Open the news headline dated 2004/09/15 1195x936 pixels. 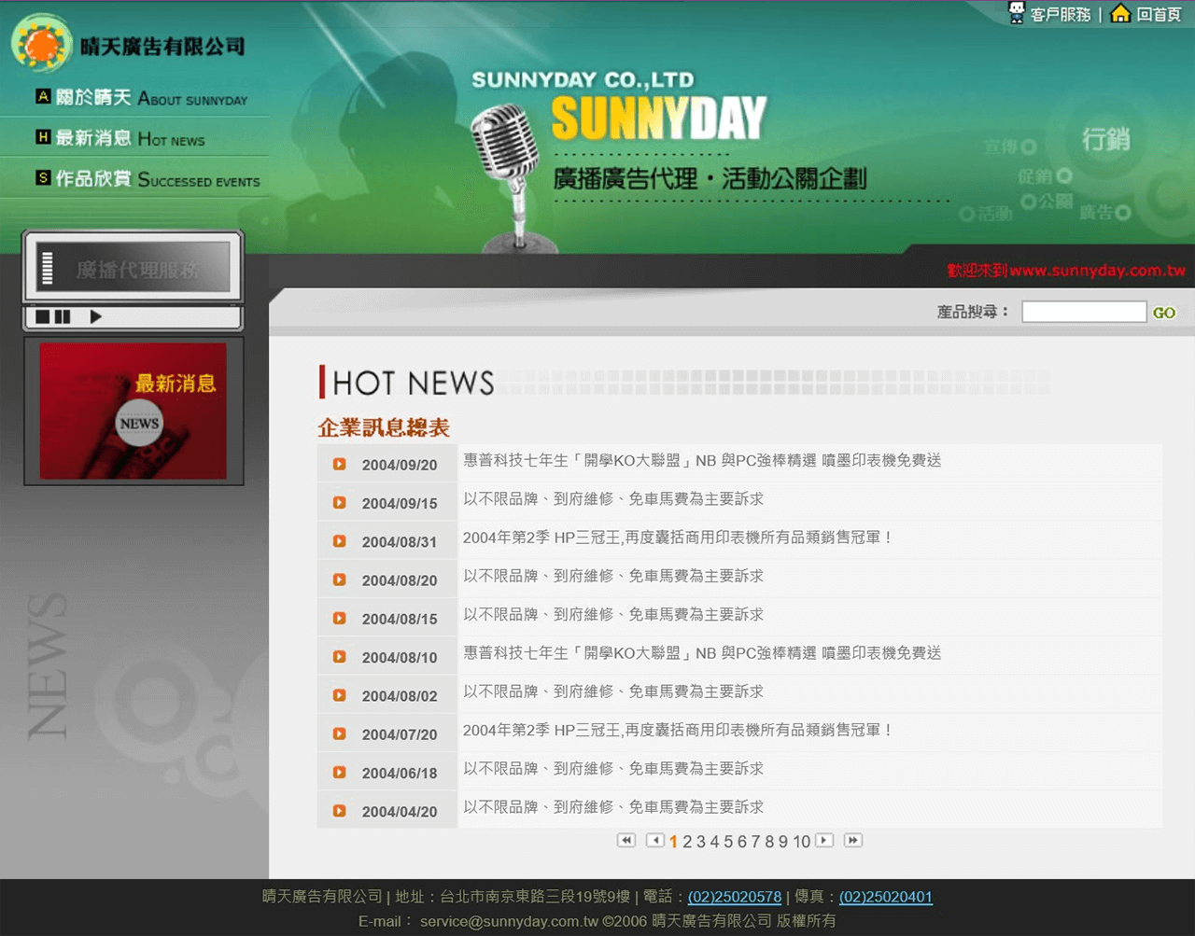(613, 499)
